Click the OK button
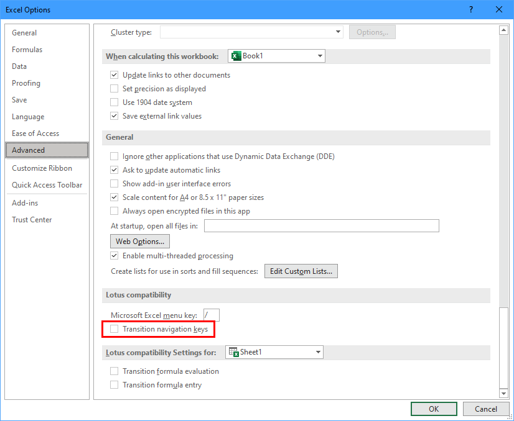The width and height of the screenshot is (514, 421). (434, 409)
